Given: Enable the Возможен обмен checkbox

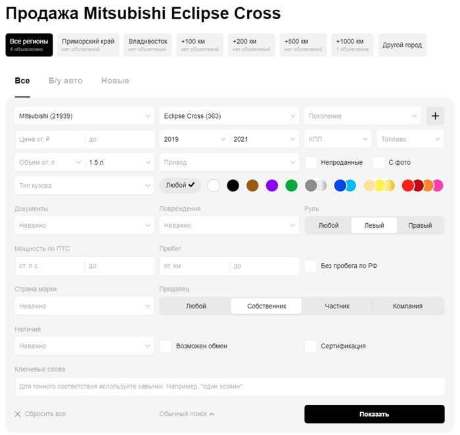Looking at the screenshot, I should 166,346.
